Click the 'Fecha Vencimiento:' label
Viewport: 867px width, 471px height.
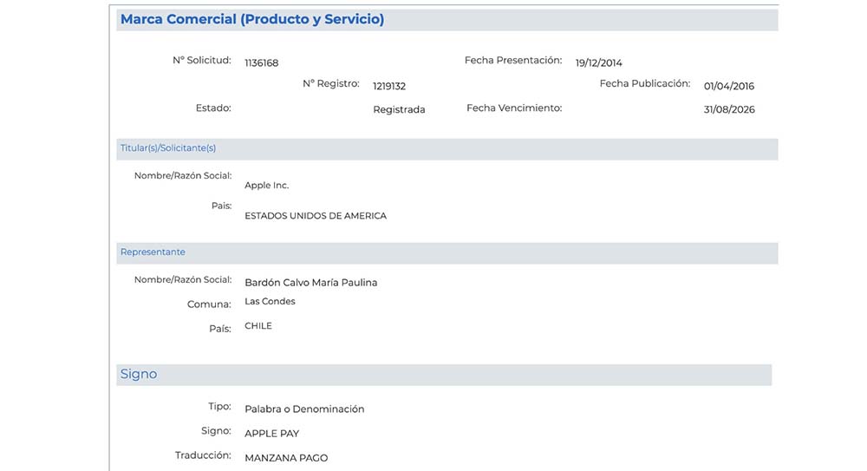pos(514,108)
